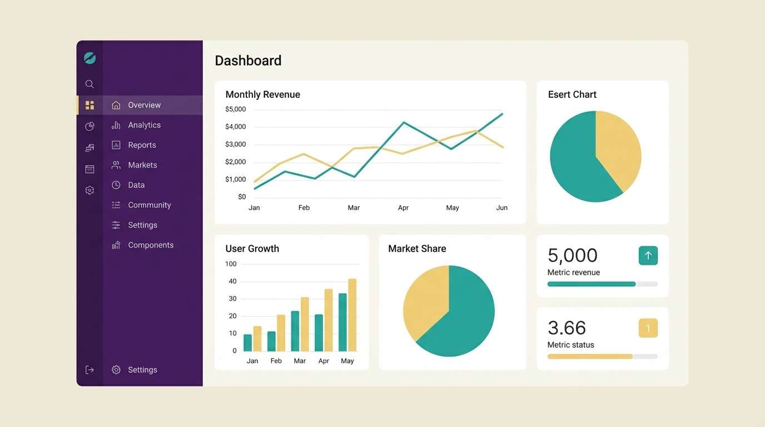Click the people icon next to Markets
The image size is (765, 427).
pyautogui.click(x=116, y=165)
